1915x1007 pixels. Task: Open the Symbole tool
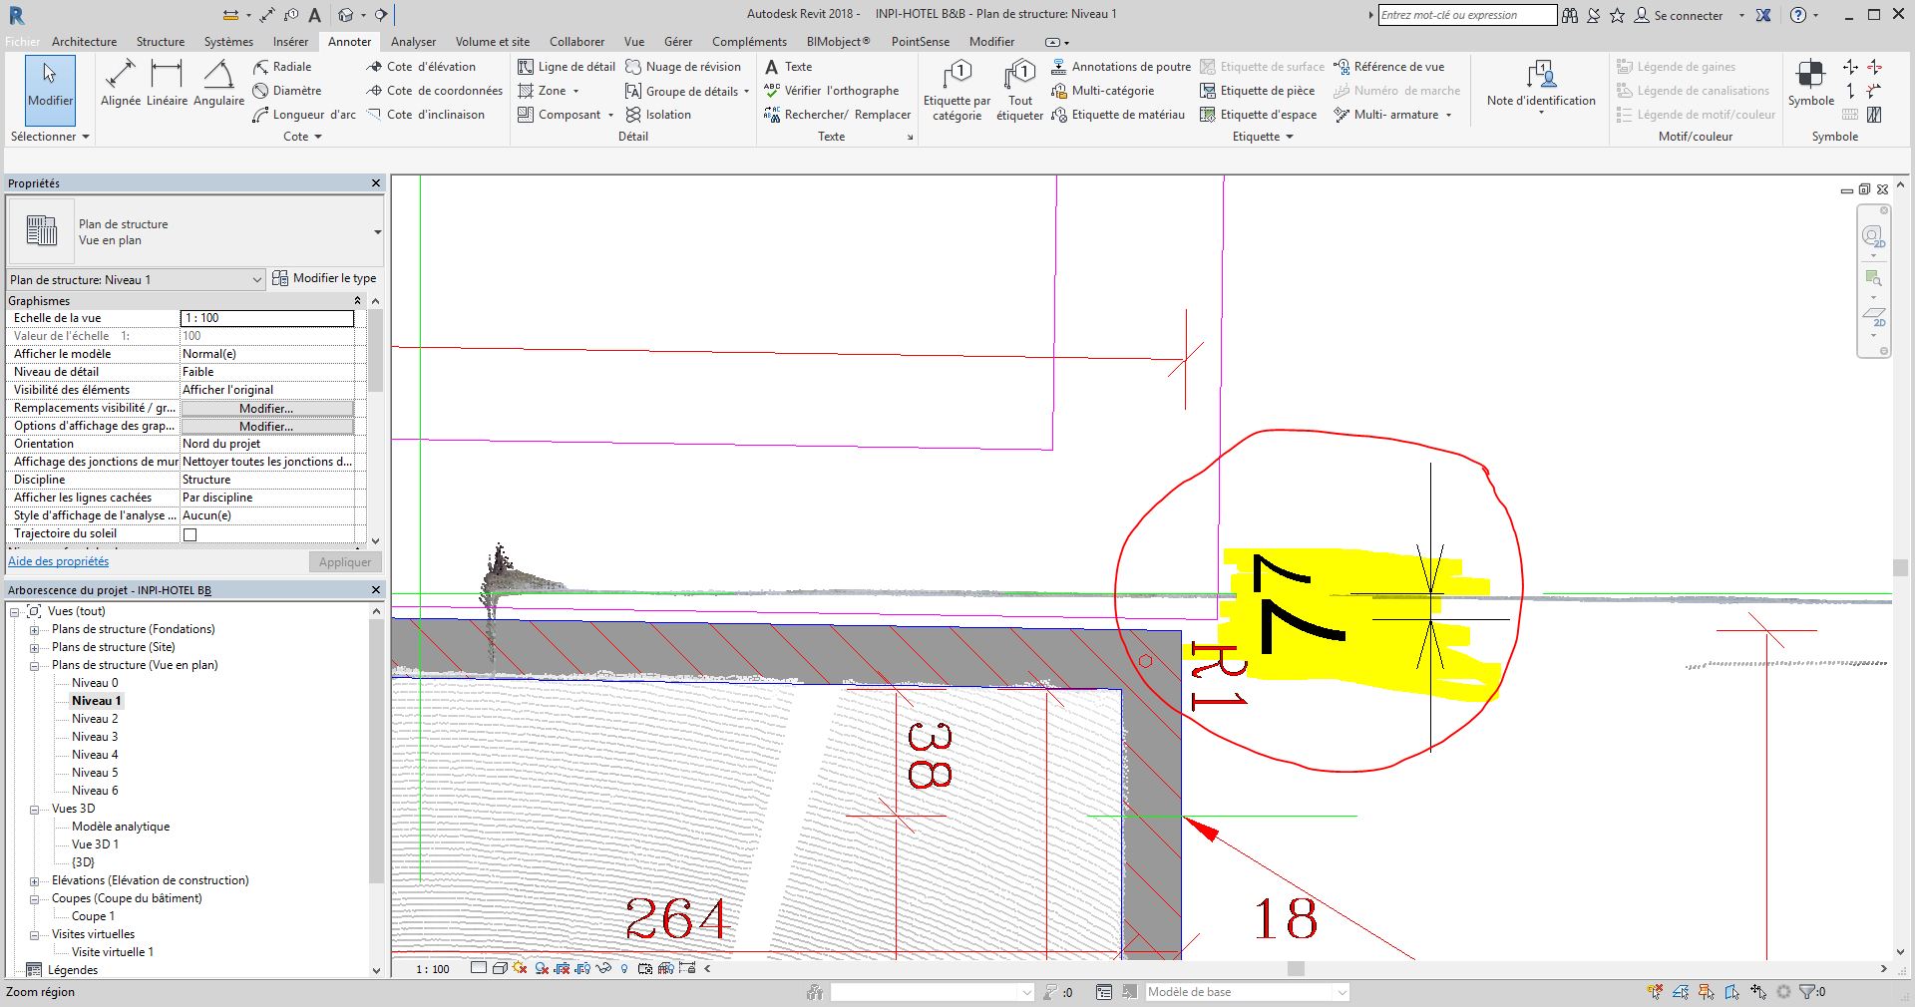pyautogui.click(x=1811, y=84)
